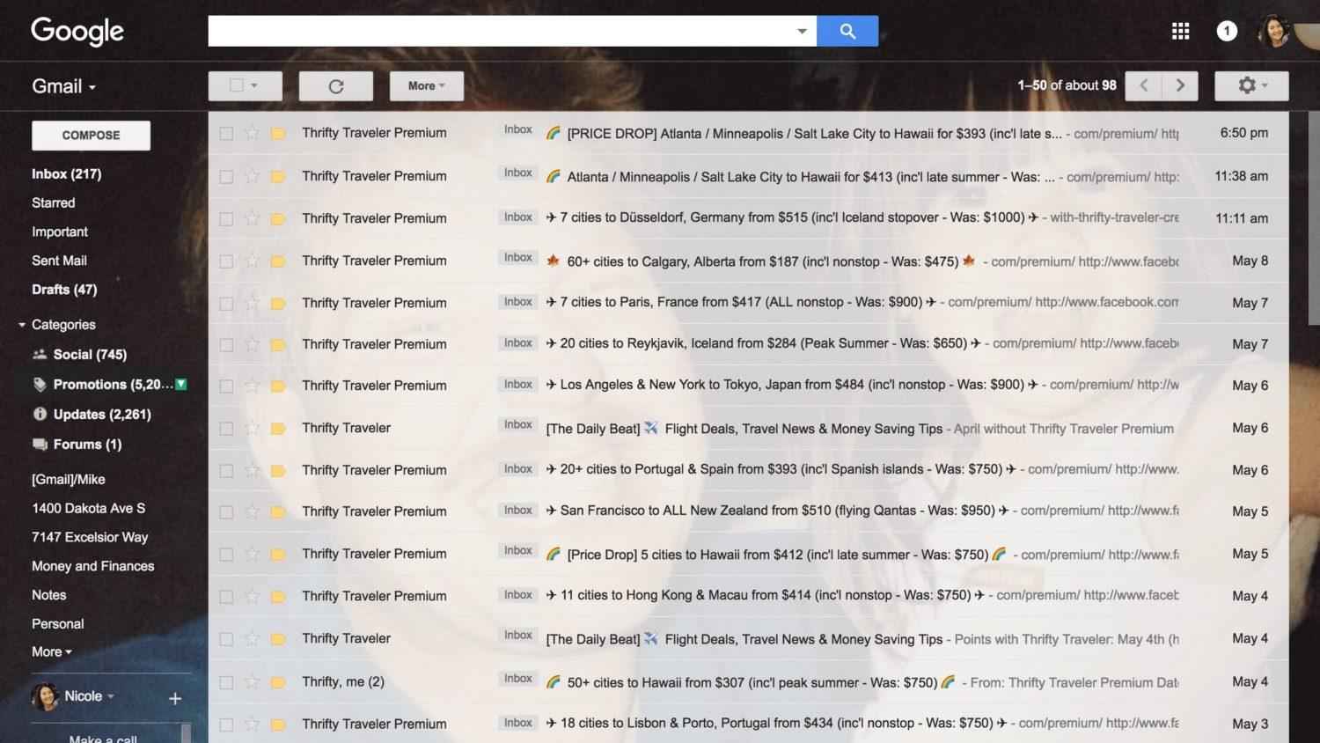
Task: Click the Updates info icon
Action: point(40,414)
